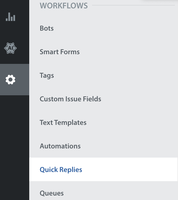
Task: Open the Analytics bar chart icon
Action: point(10,17)
